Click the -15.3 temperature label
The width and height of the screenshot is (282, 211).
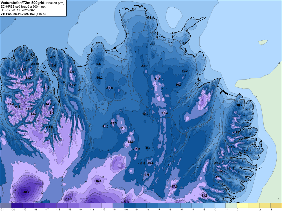[136, 149]
